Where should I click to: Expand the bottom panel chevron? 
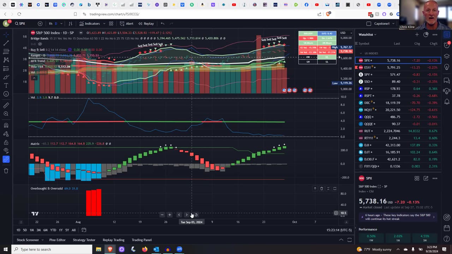tap(341, 240)
